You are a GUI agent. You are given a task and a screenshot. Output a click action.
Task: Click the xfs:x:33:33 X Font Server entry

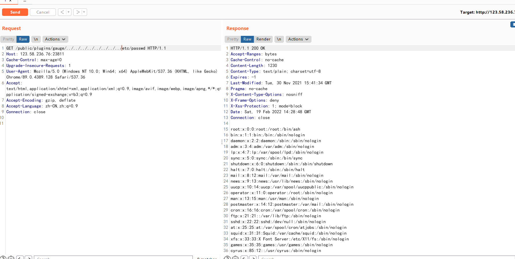pyautogui.click(x=290, y=239)
